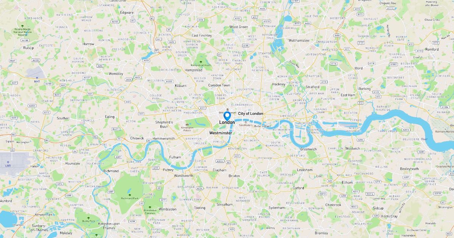Select the LHR airport plane icon
The height and width of the screenshot is (238, 454).
[x=8, y=162]
